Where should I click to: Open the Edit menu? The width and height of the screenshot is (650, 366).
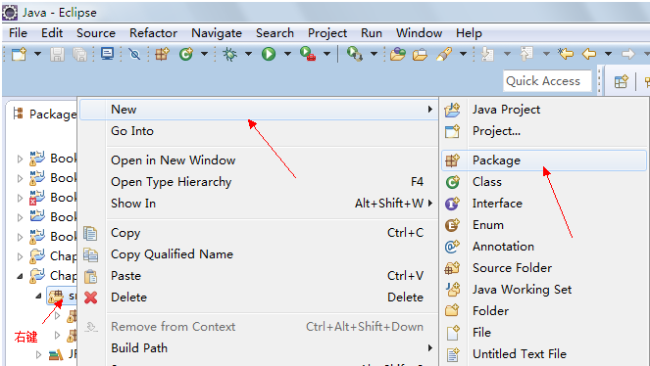[x=52, y=33]
